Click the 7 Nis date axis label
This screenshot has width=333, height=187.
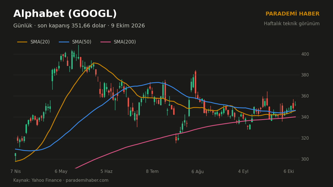(16, 172)
